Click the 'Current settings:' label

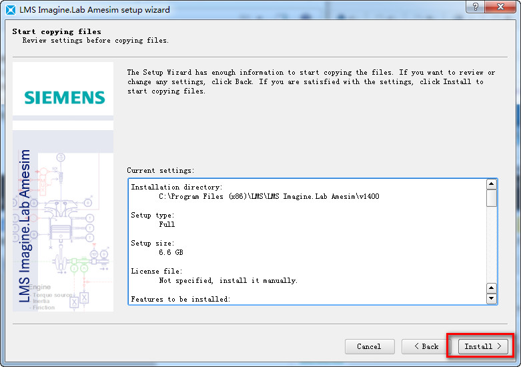pos(161,171)
